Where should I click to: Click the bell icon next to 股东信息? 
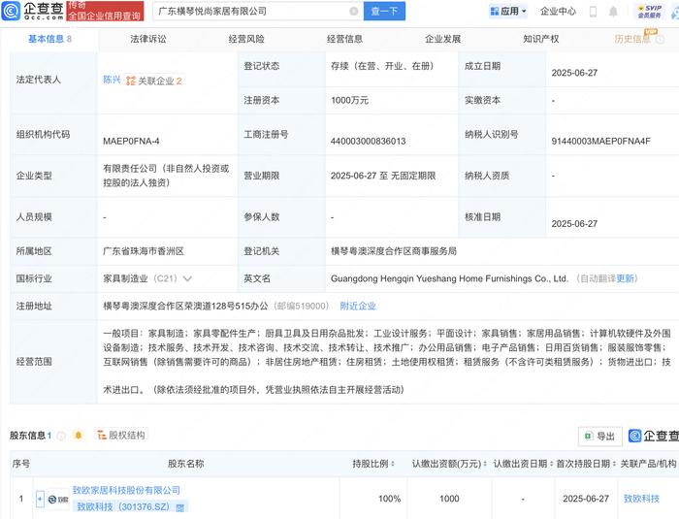coord(79,435)
